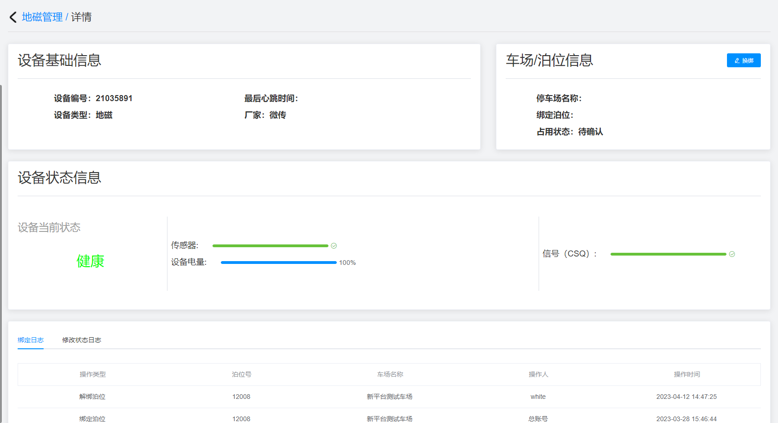The image size is (778, 423).
Task: Click the green 健康 status text
Action: tap(90, 261)
